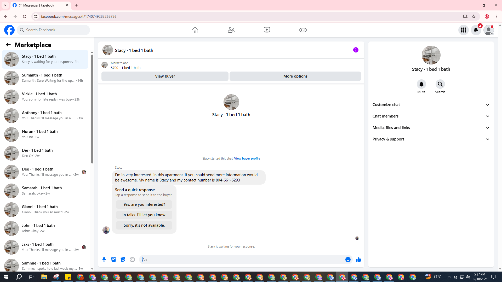The width and height of the screenshot is (502, 282).
Task: Open the emoji picker
Action: 348,260
